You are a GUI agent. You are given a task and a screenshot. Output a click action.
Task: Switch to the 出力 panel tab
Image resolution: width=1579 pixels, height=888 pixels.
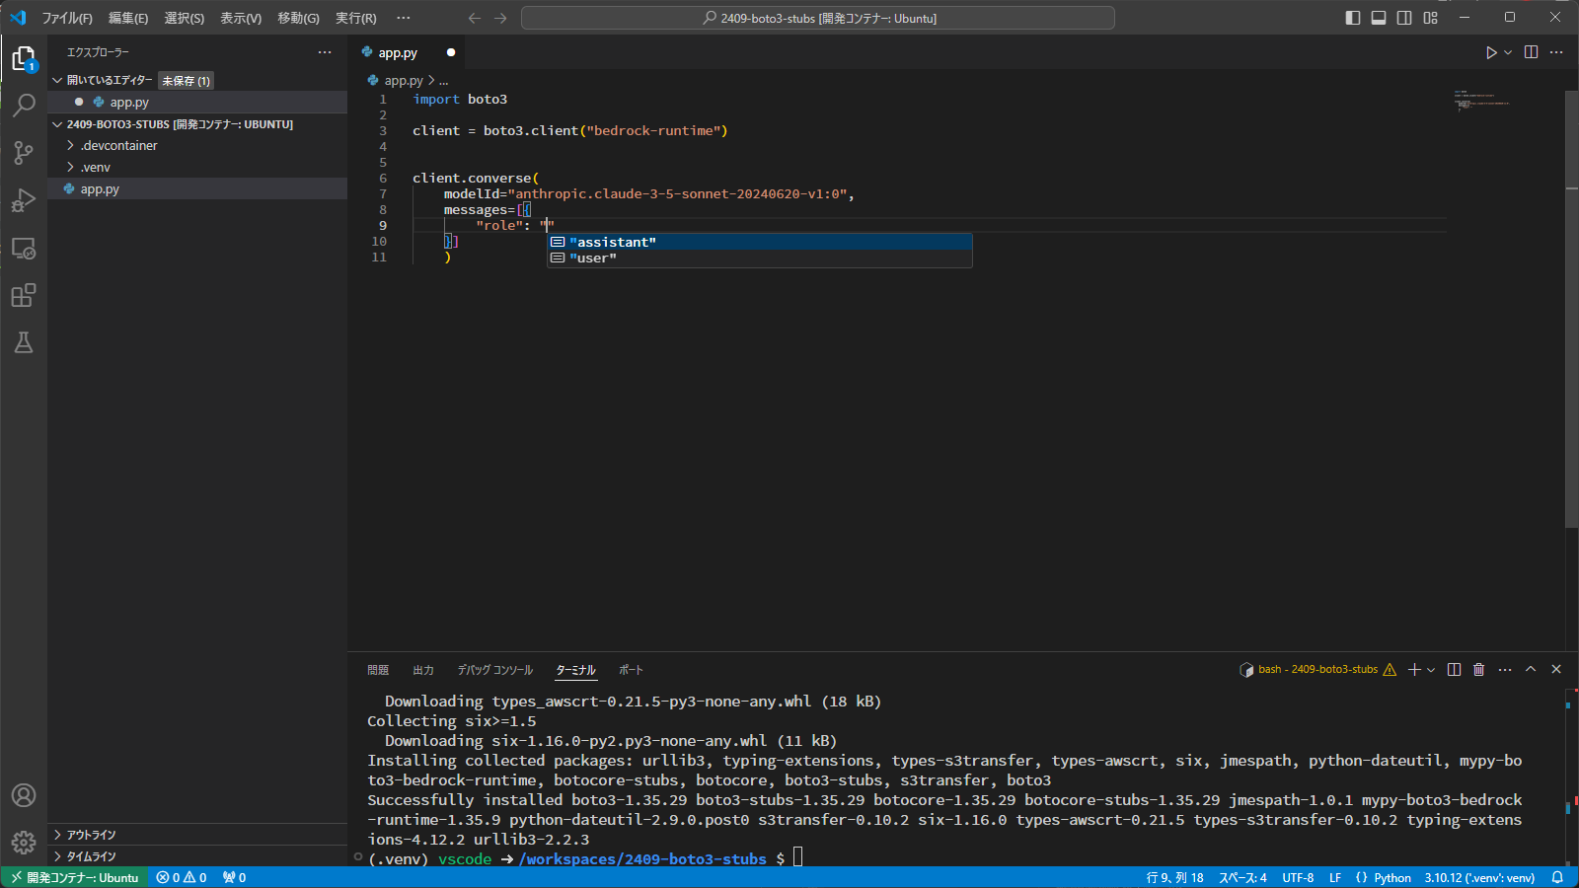pos(423,670)
